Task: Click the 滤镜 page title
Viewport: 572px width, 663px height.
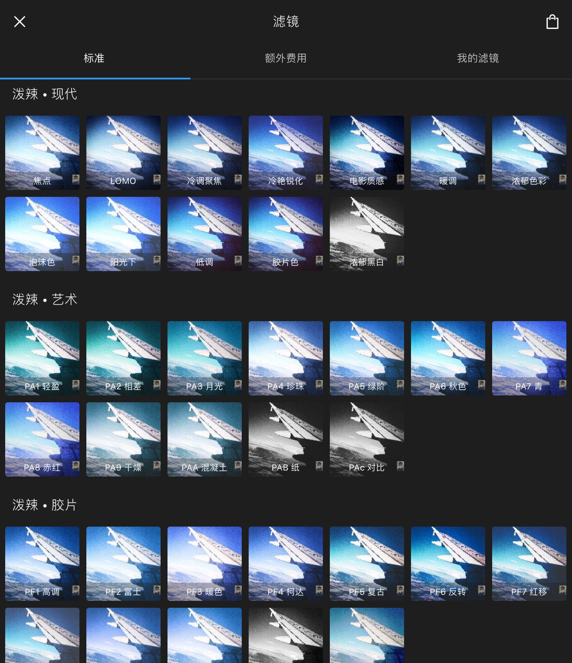Action: 286,22
